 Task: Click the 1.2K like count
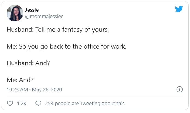point(21,103)
